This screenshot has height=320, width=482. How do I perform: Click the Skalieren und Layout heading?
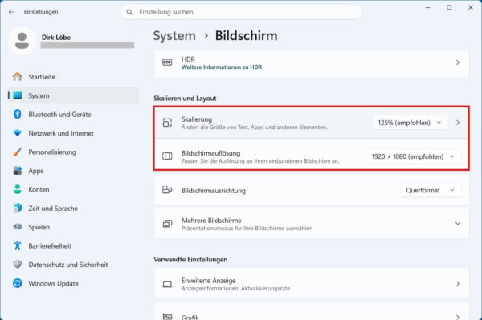(185, 98)
